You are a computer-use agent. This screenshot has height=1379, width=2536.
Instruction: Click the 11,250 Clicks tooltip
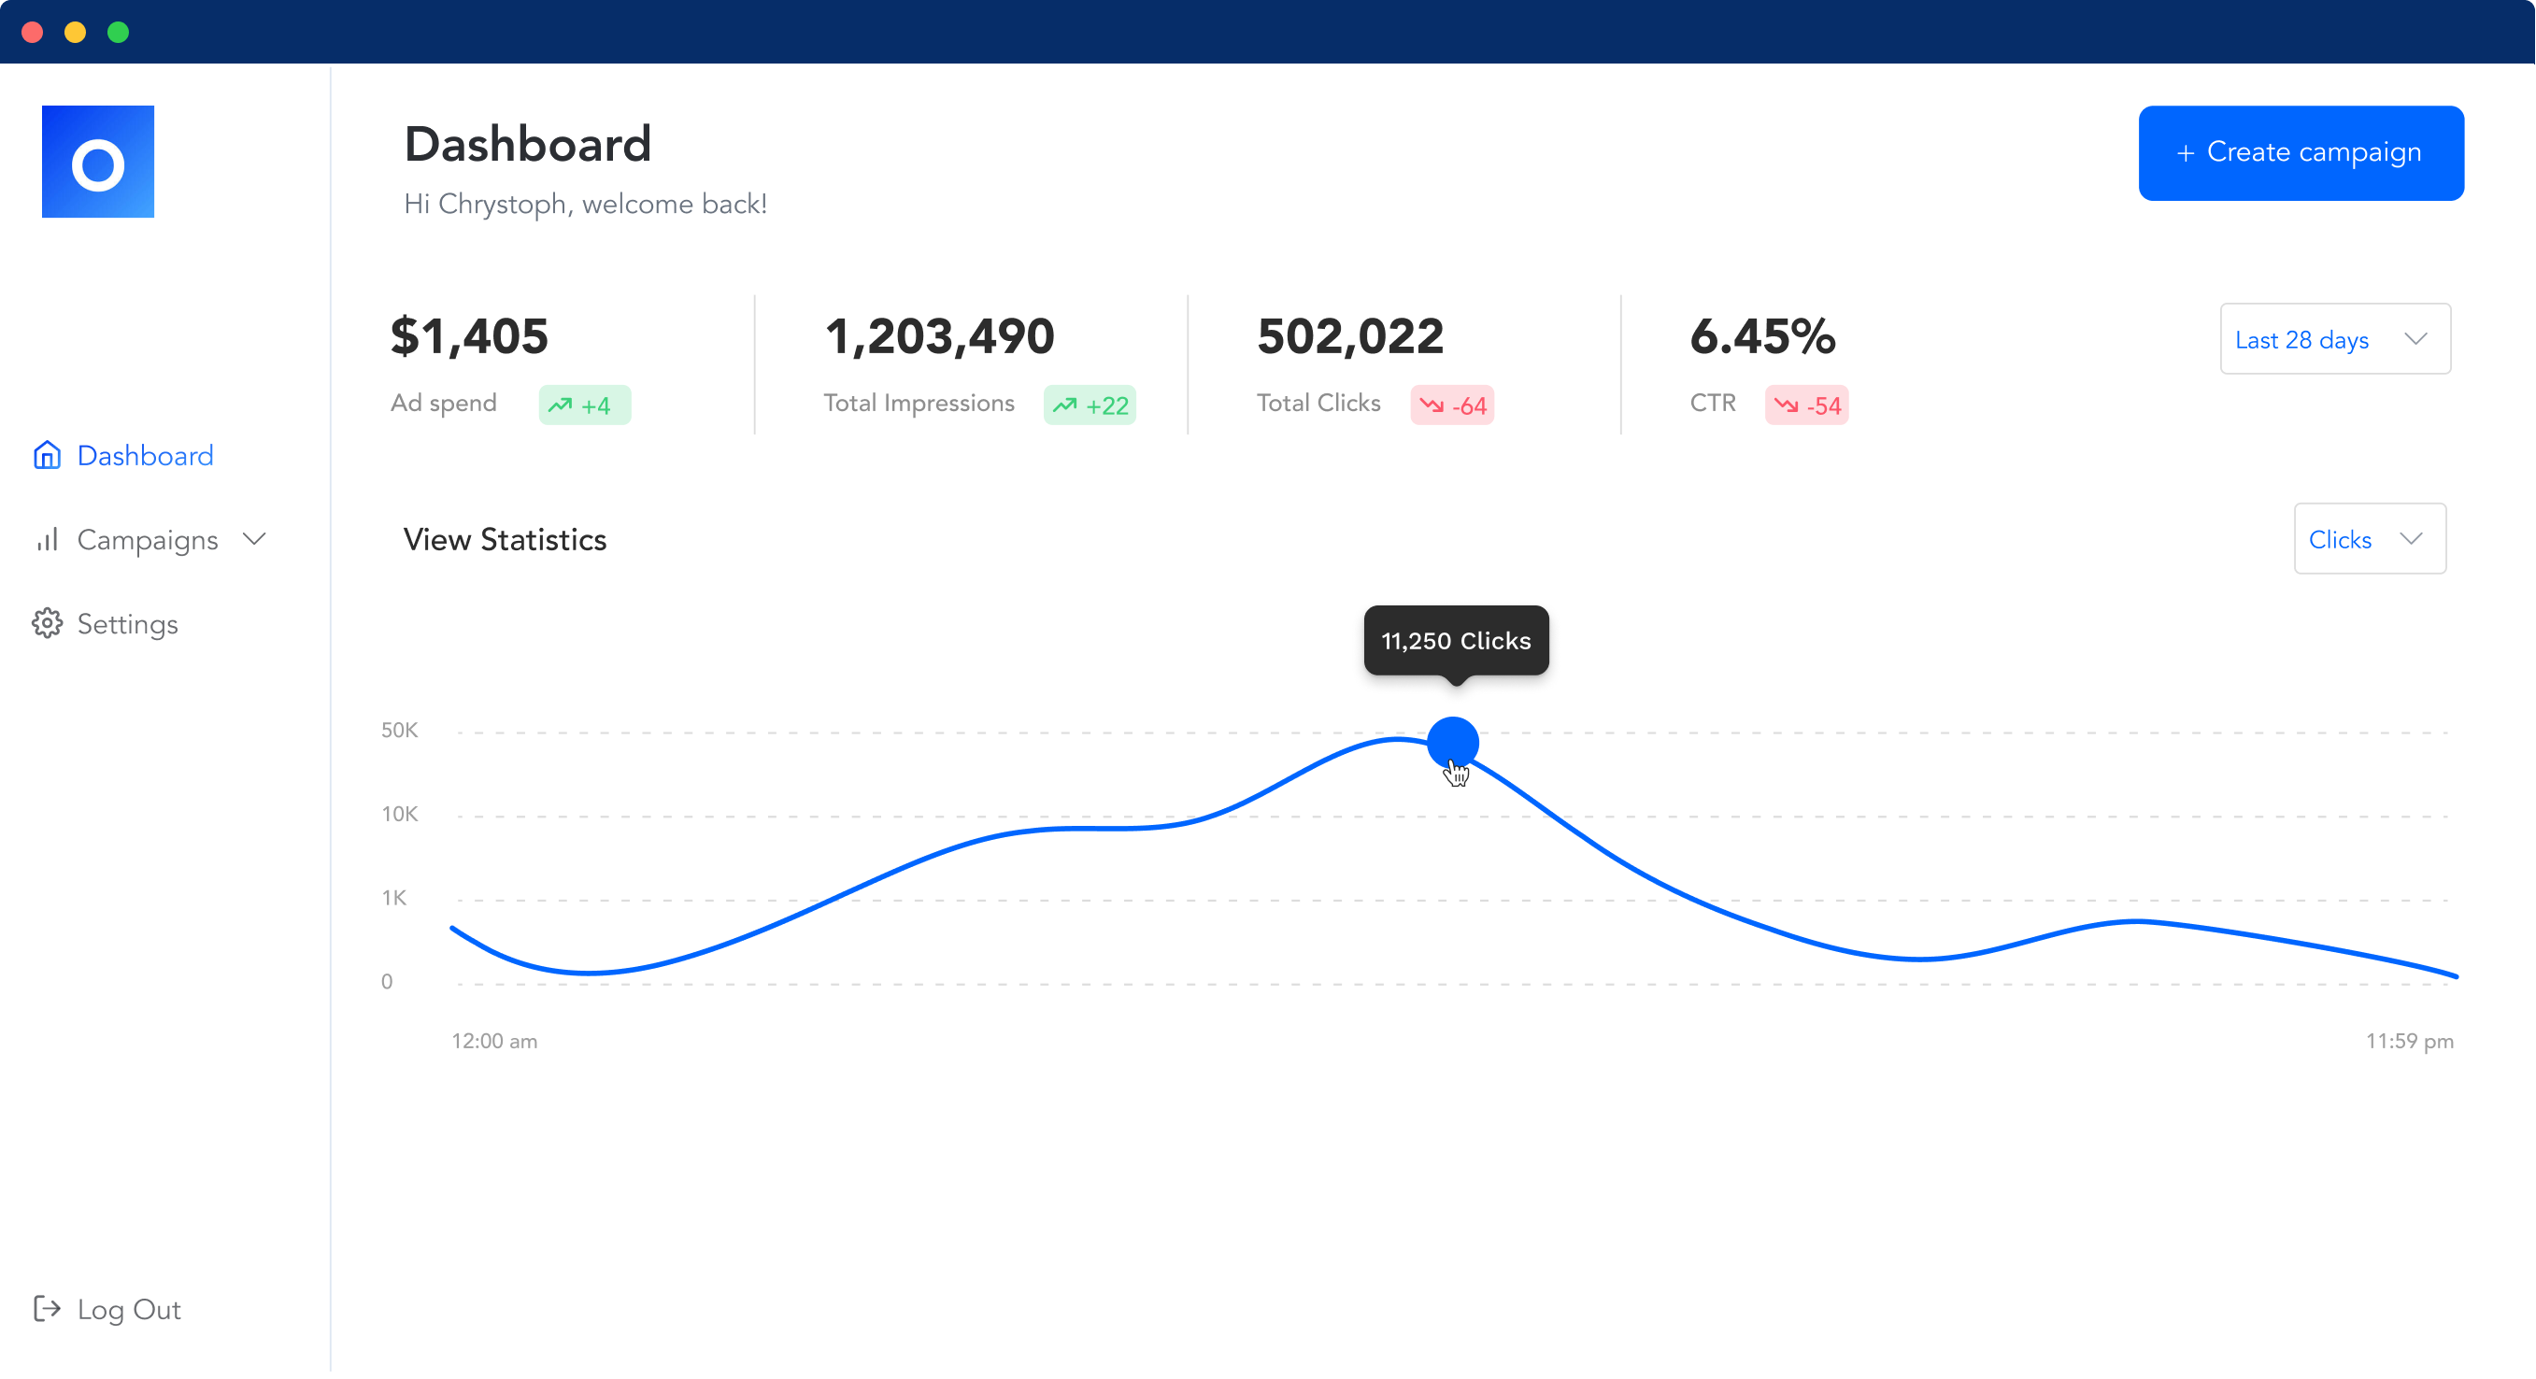click(x=1455, y=640)
